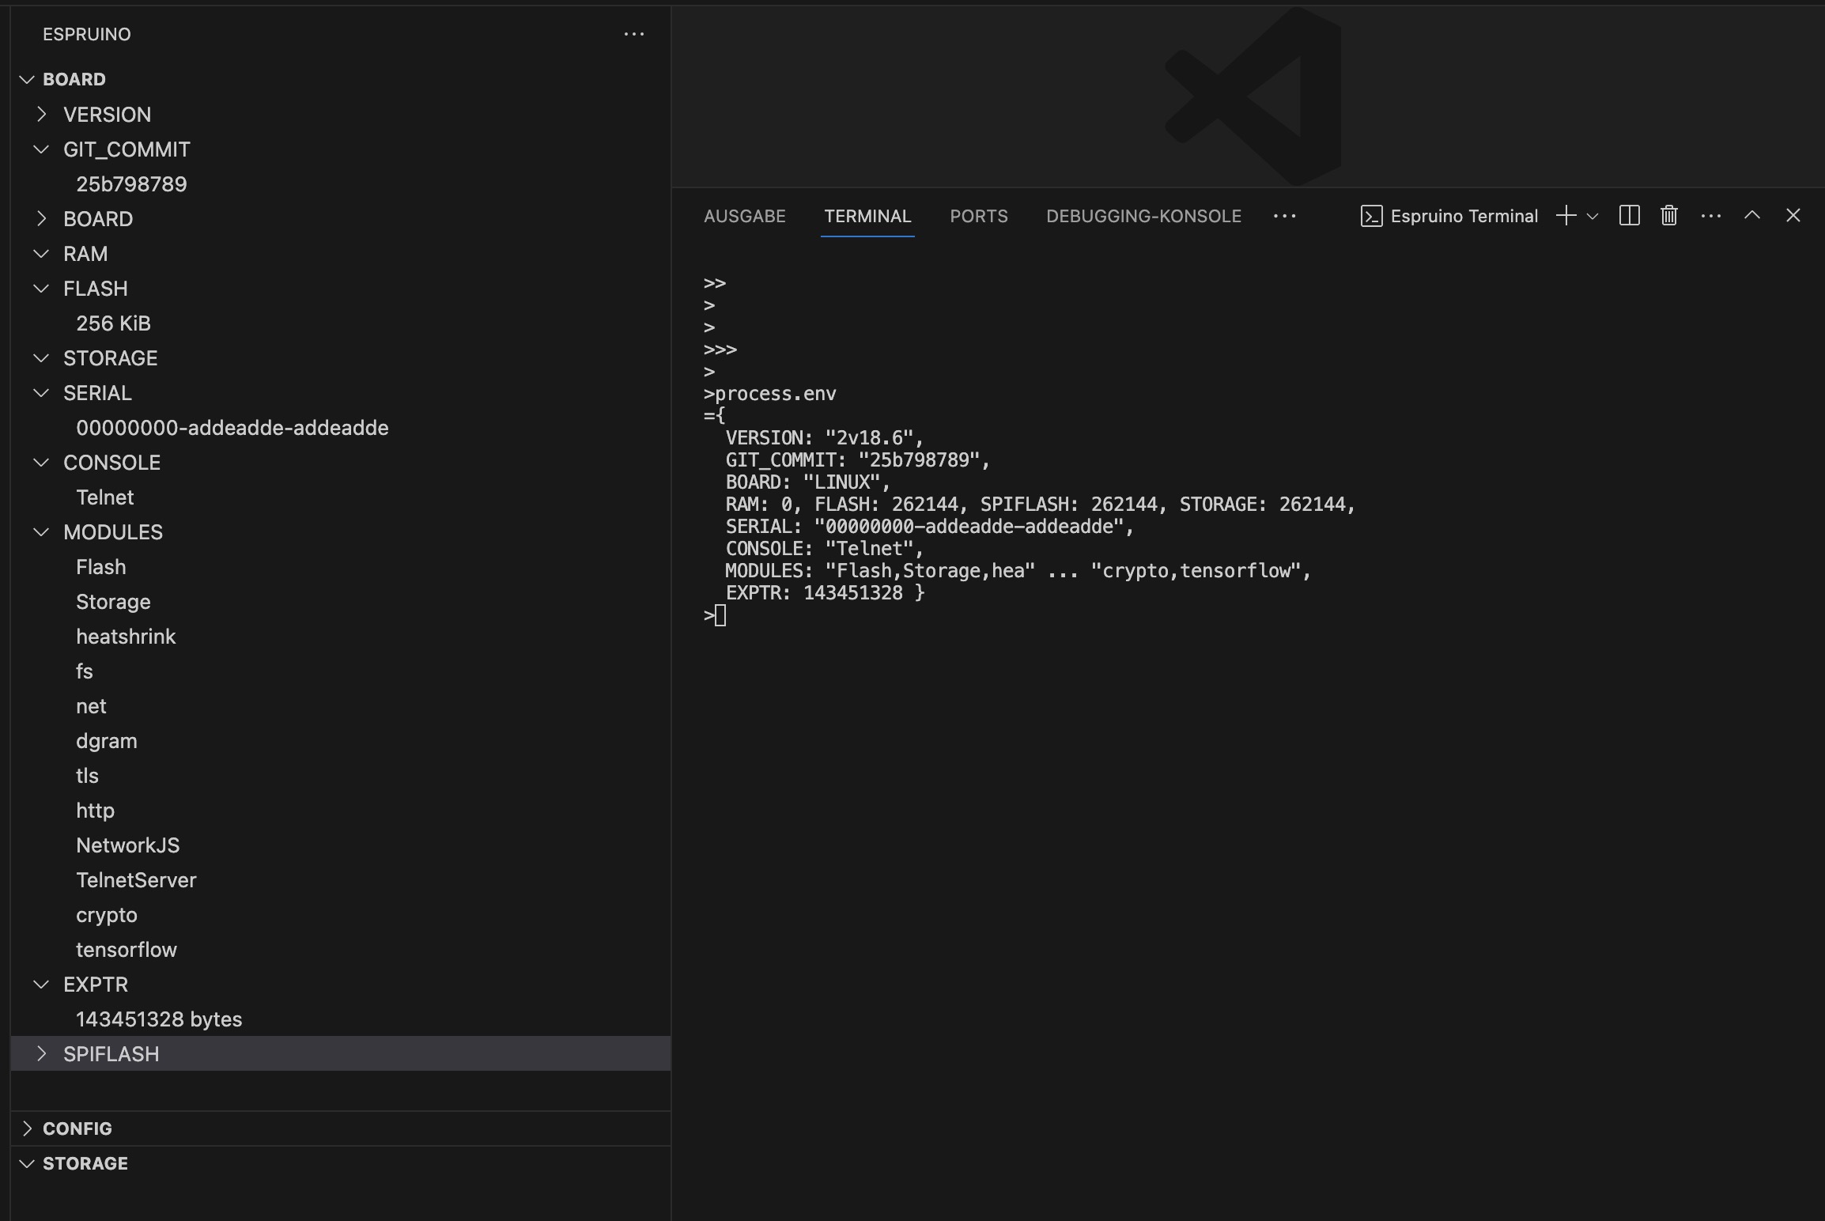Collapse the bottom STORAGE section
This screenshot has height=1221, width=1825.
[x=341, y=1163]
